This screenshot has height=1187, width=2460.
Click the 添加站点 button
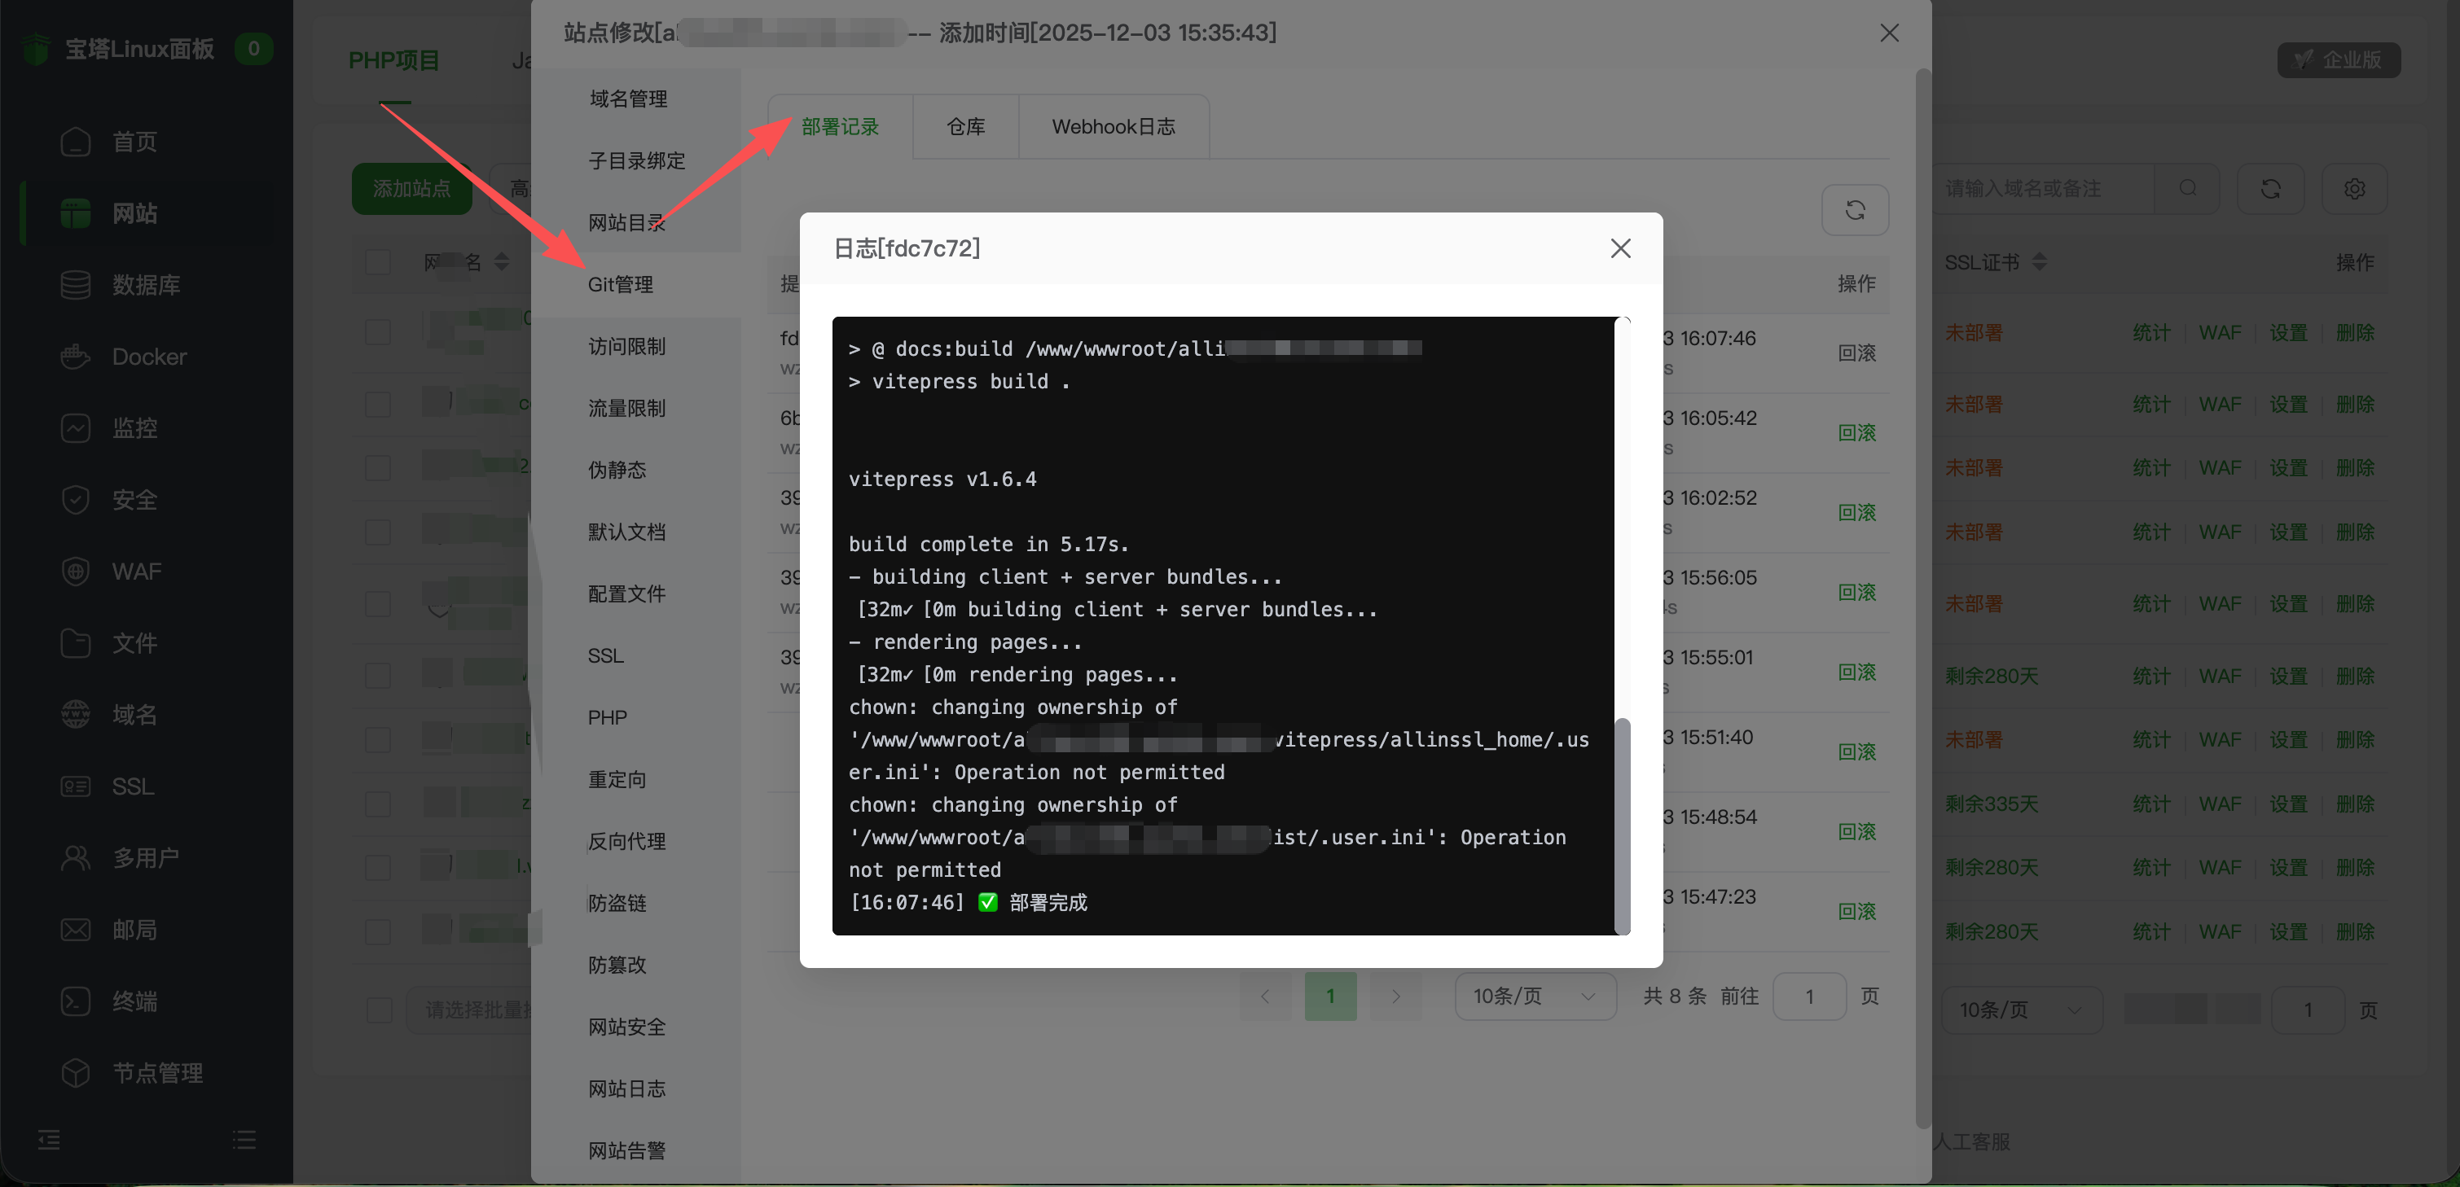pos(411,189)
